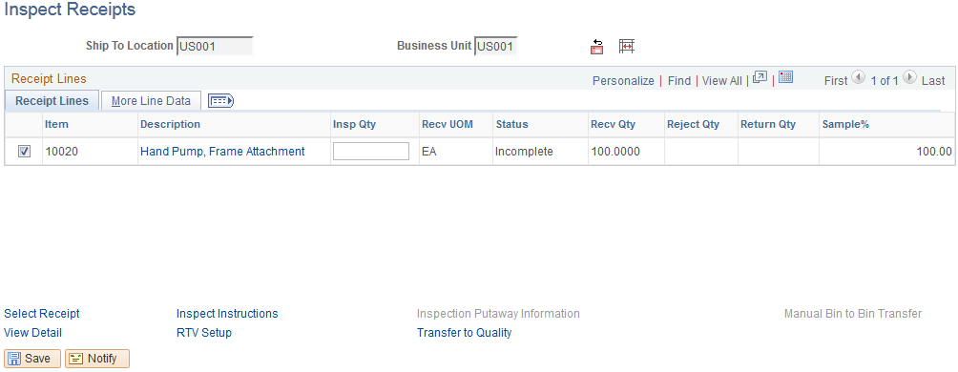Image resolution: width=958 pixels, height=372 pixels.
Task: Click the Return Qty column header
Action: click(768, 124)
